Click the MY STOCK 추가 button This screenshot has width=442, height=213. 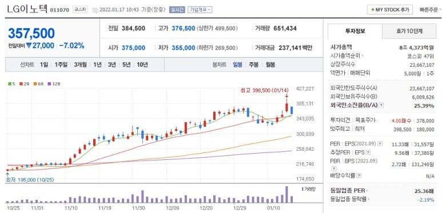pos(390,10)
